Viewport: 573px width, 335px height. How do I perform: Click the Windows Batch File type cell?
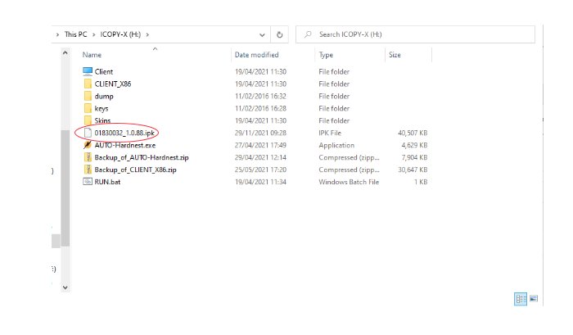tap(349, 182)
